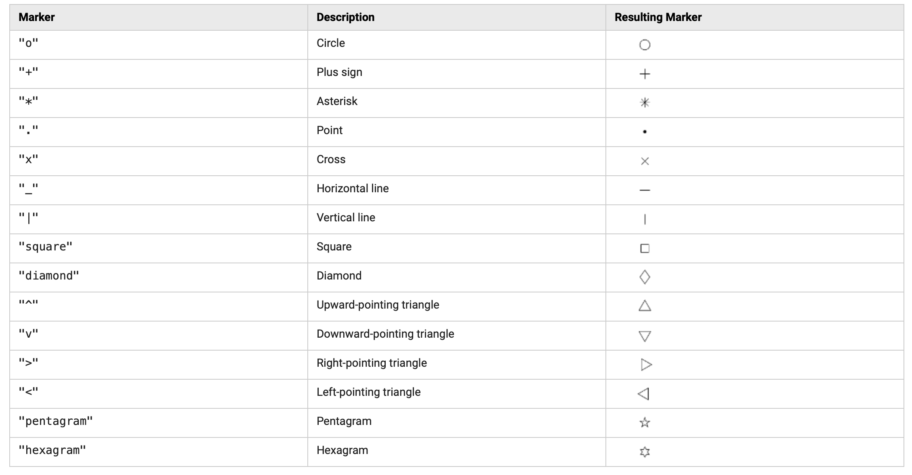The image size is (912, 475).
Task: Click the asterisk marker icon
Action: coord(645,103)
